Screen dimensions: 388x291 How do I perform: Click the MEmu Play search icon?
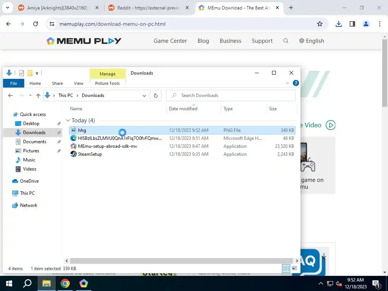pos(286,41)
